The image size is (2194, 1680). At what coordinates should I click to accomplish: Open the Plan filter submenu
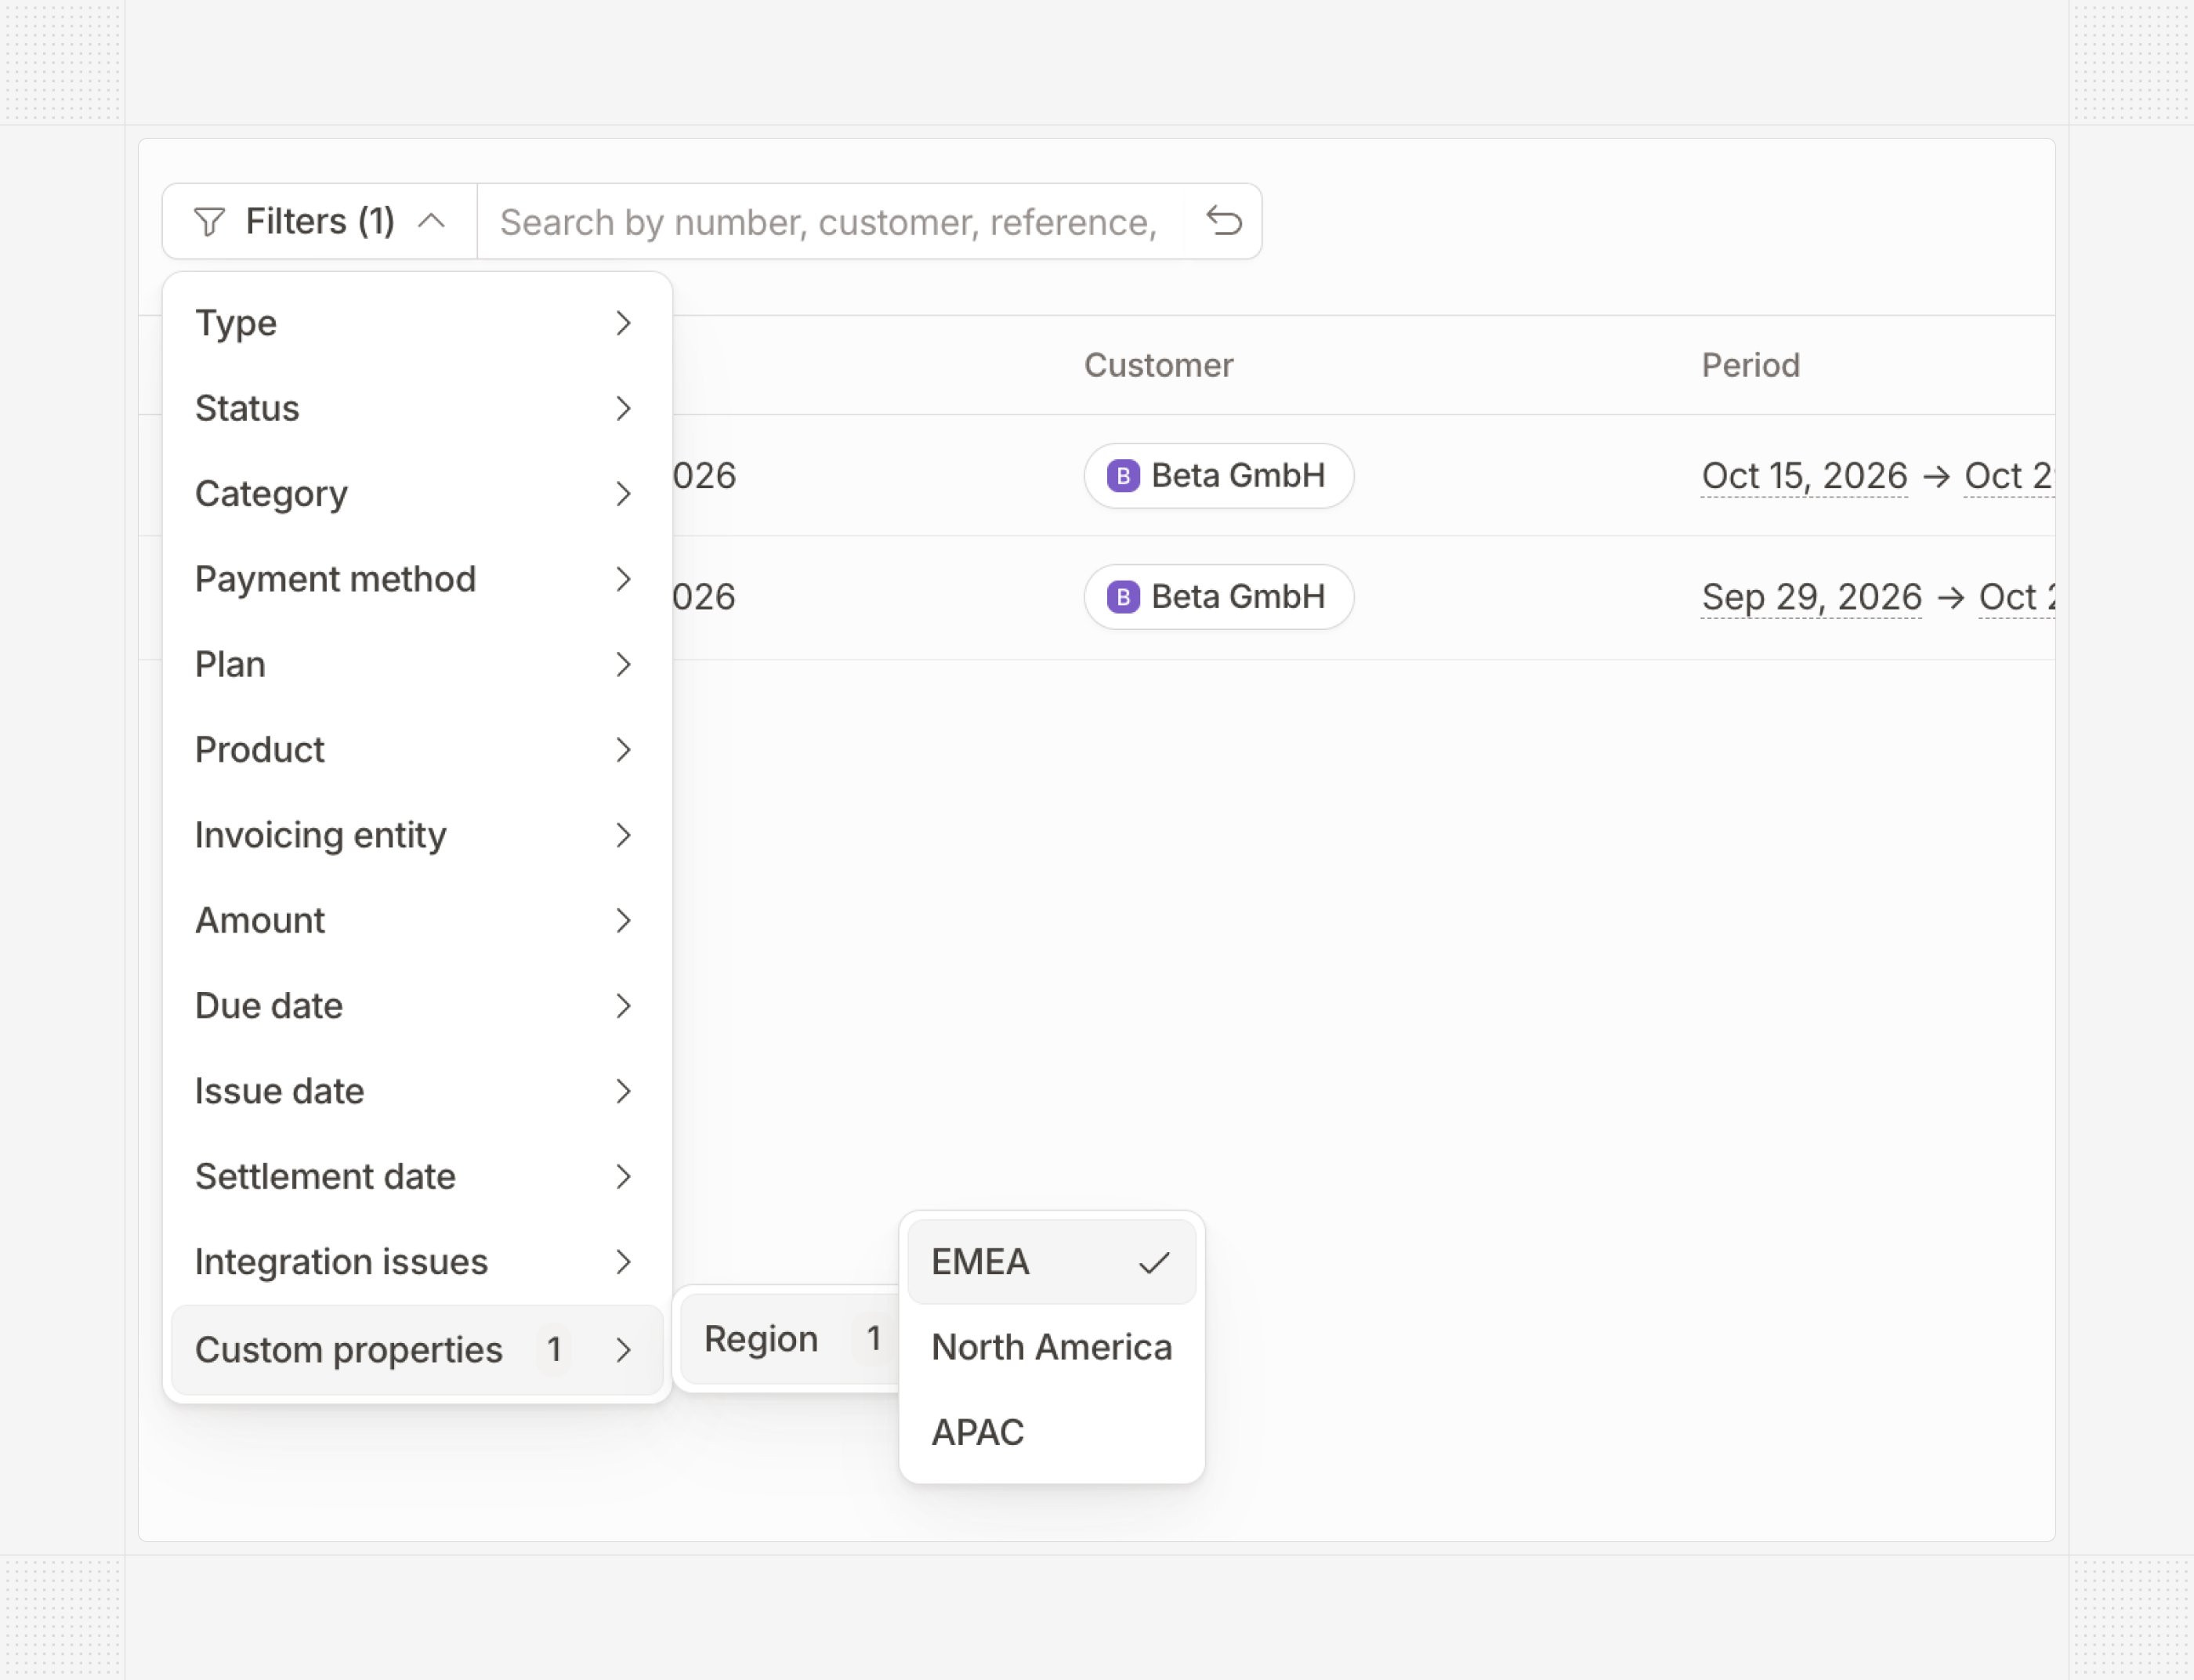coord(417,664)
